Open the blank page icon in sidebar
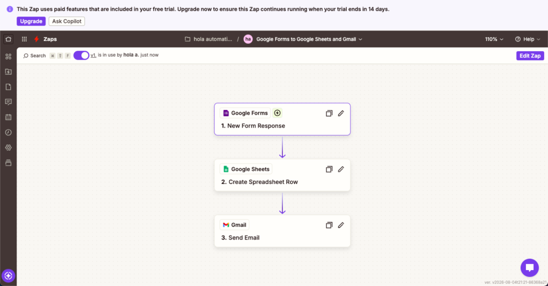The height and width of the screenshot is (286, 548). click(x=9, y=87)
